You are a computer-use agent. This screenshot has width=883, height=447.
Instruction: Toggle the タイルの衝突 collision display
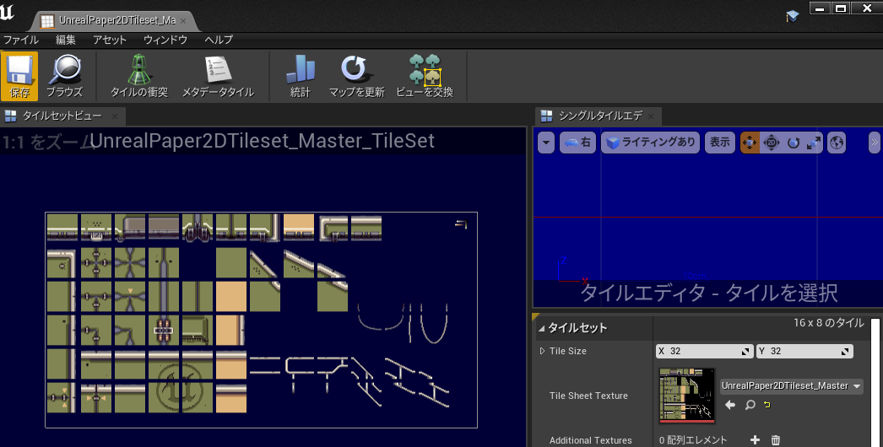click(139, 77)
